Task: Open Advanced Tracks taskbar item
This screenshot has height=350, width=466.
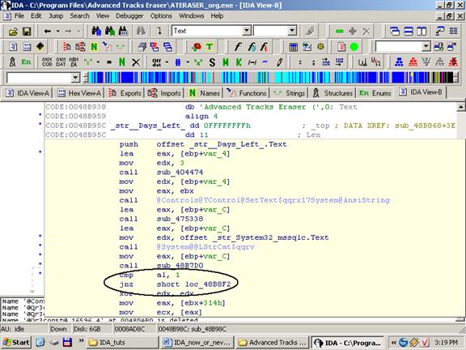Action: [x=273, y=343]
